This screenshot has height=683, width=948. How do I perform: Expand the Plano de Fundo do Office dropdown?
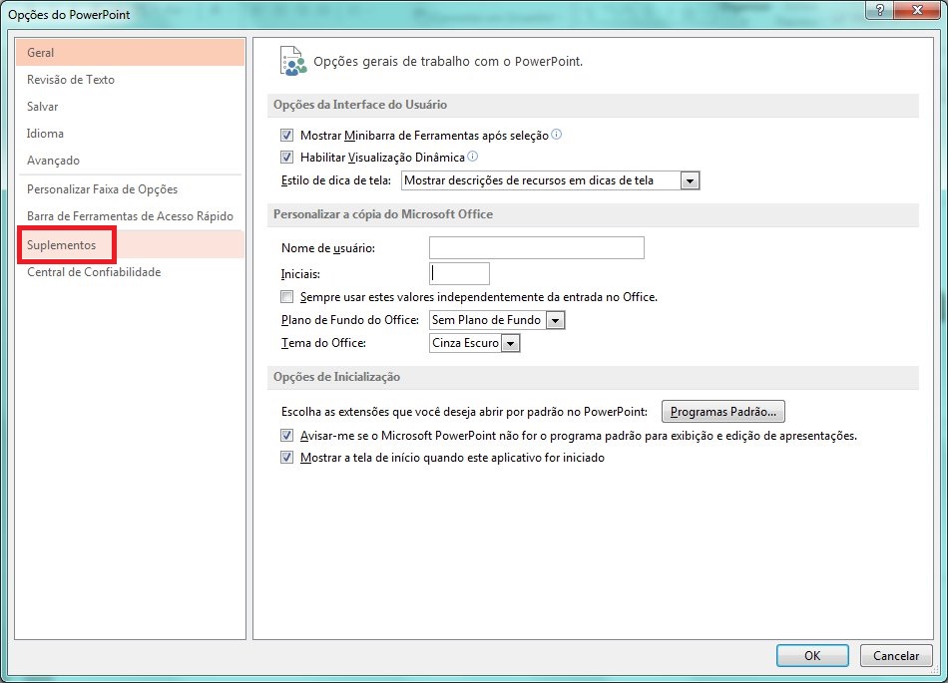[x=555, y=320]
